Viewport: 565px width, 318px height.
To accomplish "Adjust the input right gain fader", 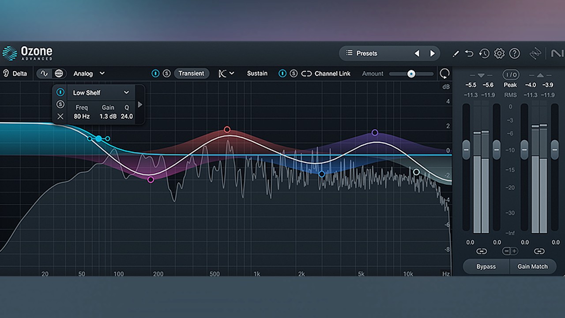I will coord(497,150).
